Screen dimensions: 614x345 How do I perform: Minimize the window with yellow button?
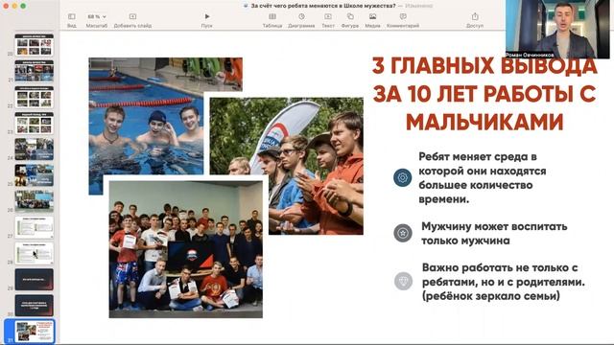tap(14, 6)
